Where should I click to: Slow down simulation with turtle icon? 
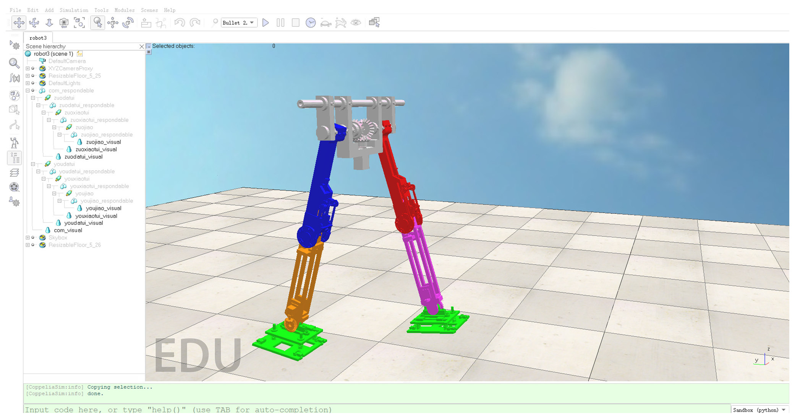click(325, 23)
